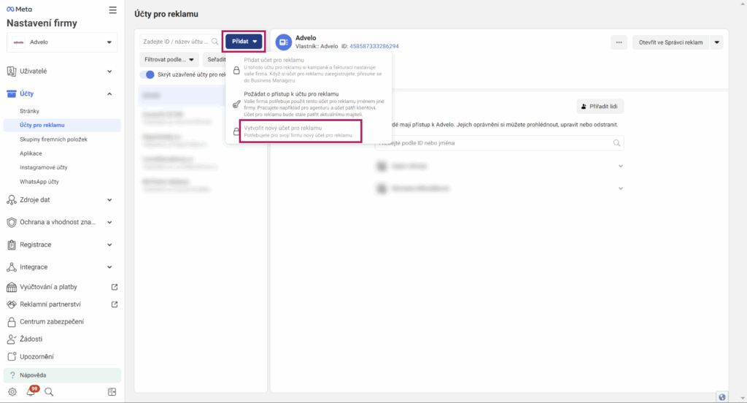Choose Vytvořit nový účet pro reklamu option
Screen dimensions: 747x403
pyautogui.click(x=282, y=128)
